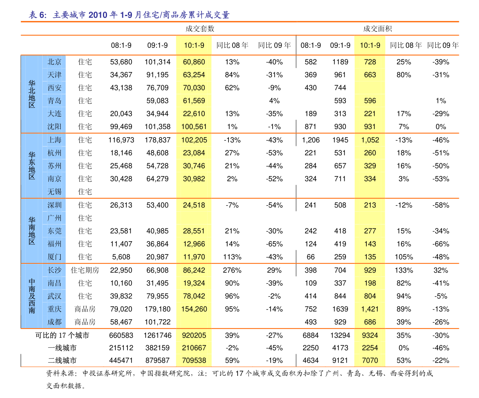
Task: Select the city name '武汉'
Action: pos(54,296)
